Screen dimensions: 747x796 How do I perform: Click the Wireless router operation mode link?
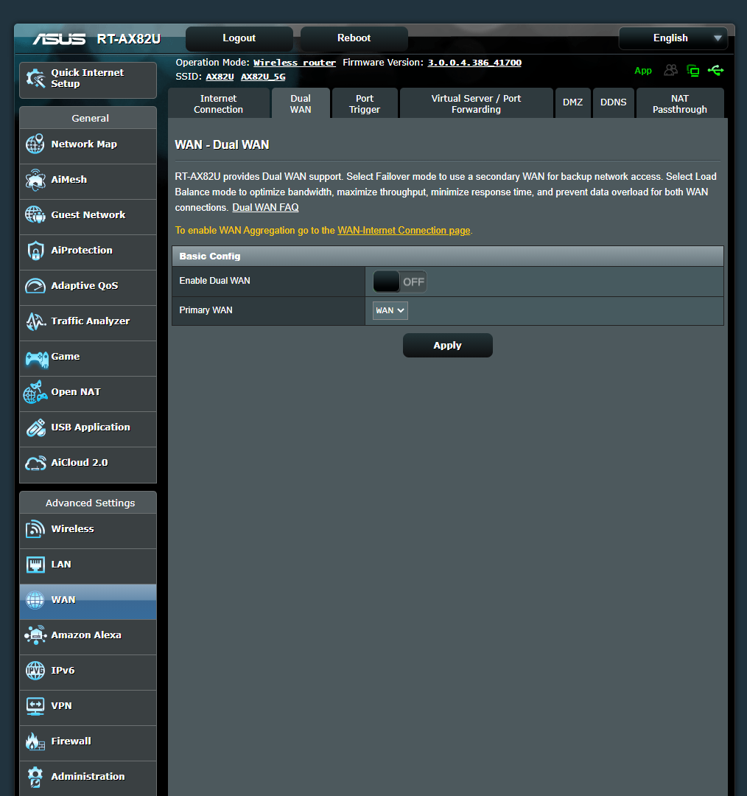(x=295, y=63)
